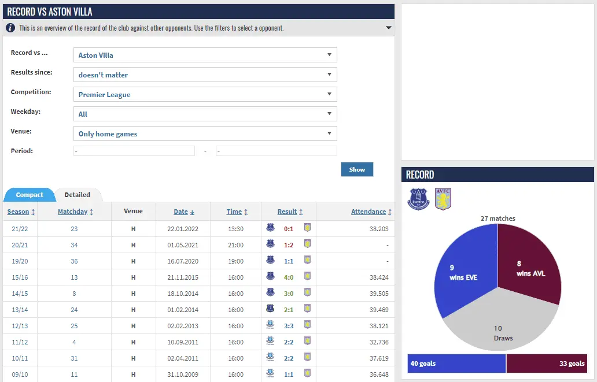Click Everton crest in the 02.02.2013 row
This screenshot has width=597, height=382.
(270, 325)
